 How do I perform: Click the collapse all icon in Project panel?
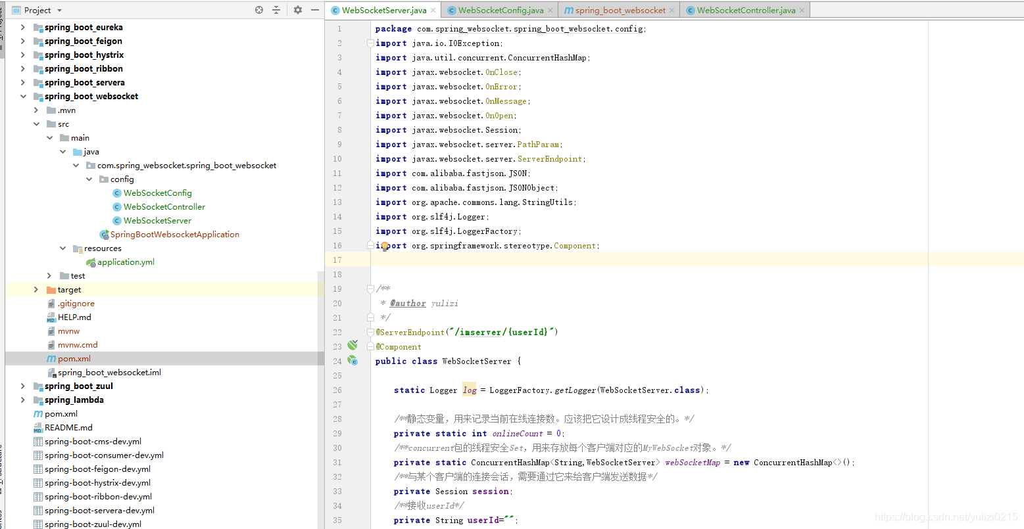point(276,10)
